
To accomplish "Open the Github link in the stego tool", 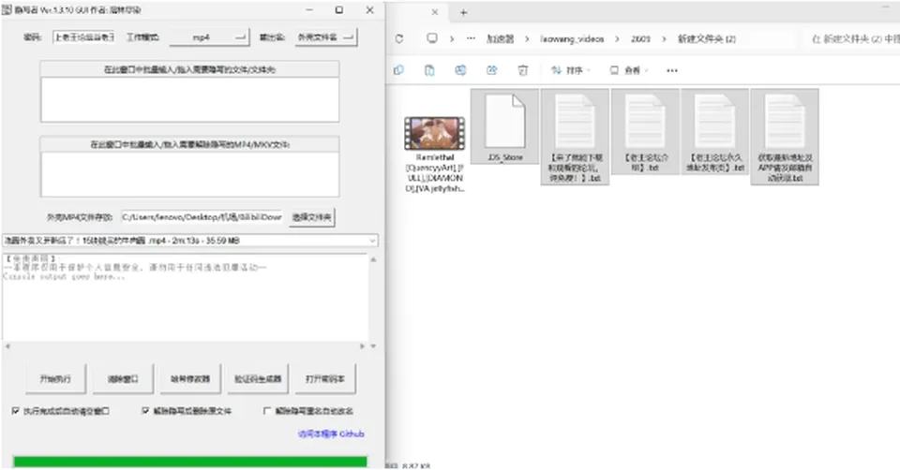I will pos(331,433).
